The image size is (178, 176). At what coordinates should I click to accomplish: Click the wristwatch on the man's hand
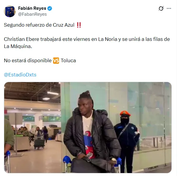coord(114,160)
